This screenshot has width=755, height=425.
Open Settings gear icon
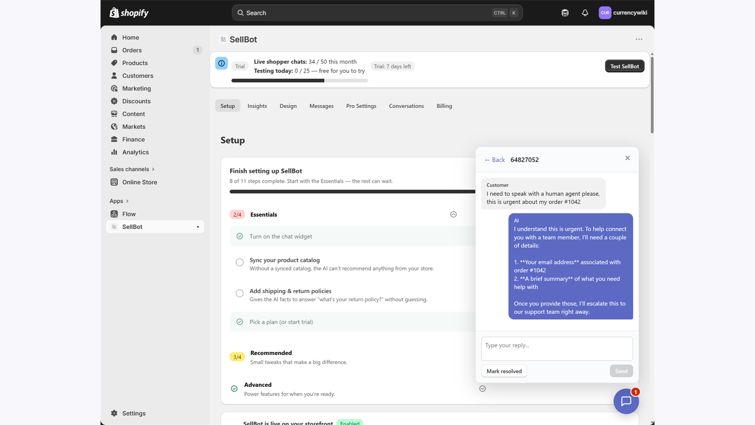[114, 413]
